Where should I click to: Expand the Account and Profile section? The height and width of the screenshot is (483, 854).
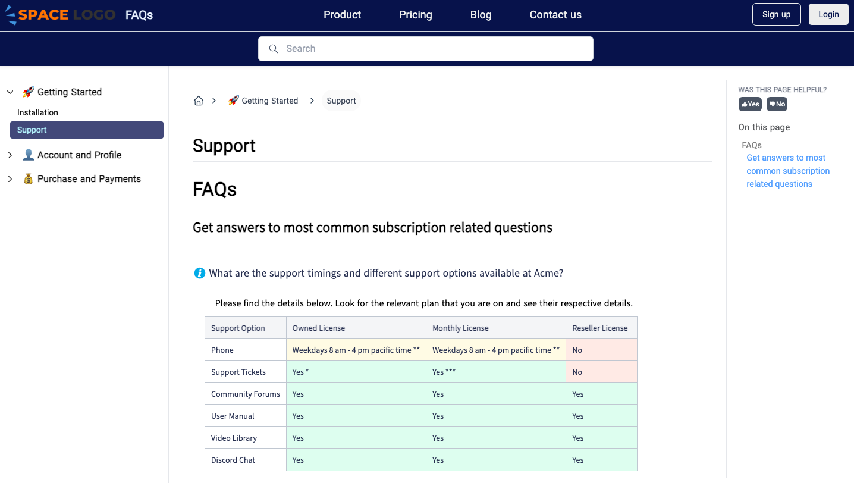(10, 155)
